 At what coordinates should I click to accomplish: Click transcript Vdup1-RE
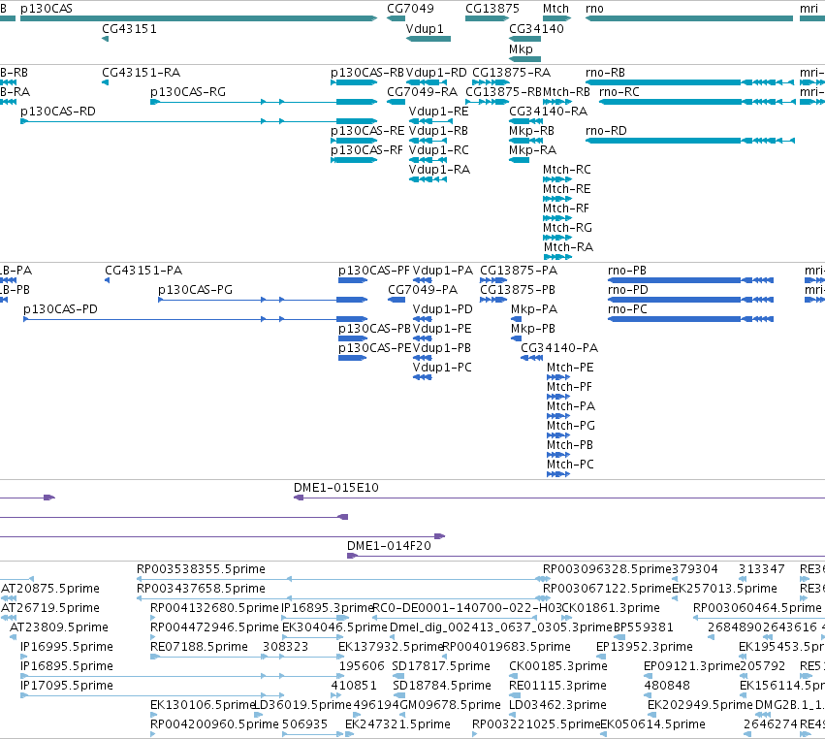click(438, 112)
